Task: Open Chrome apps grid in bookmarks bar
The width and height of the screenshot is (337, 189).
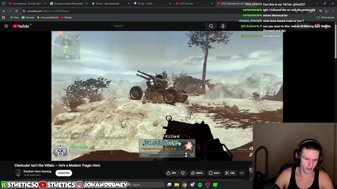Action: click(3, 18)
